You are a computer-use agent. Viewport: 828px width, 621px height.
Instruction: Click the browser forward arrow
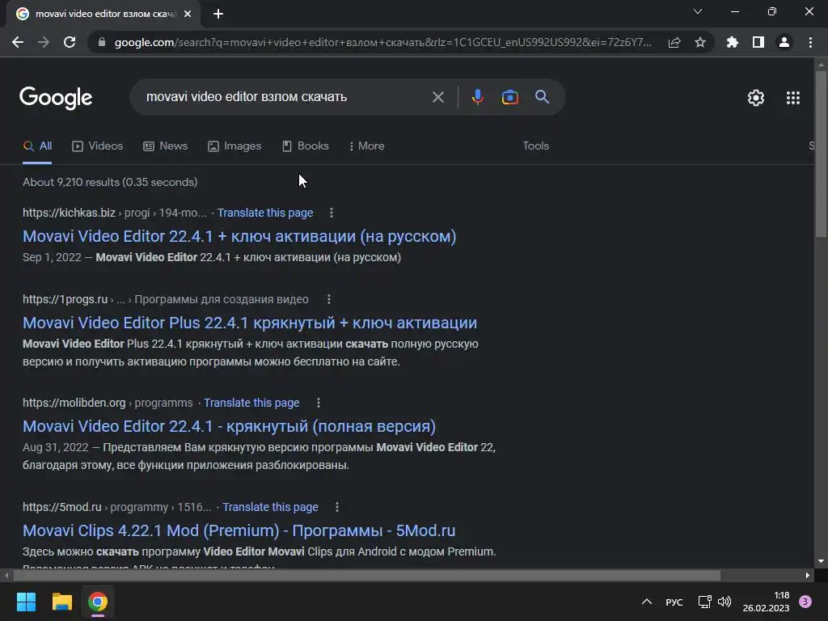(x=44, y=42)
